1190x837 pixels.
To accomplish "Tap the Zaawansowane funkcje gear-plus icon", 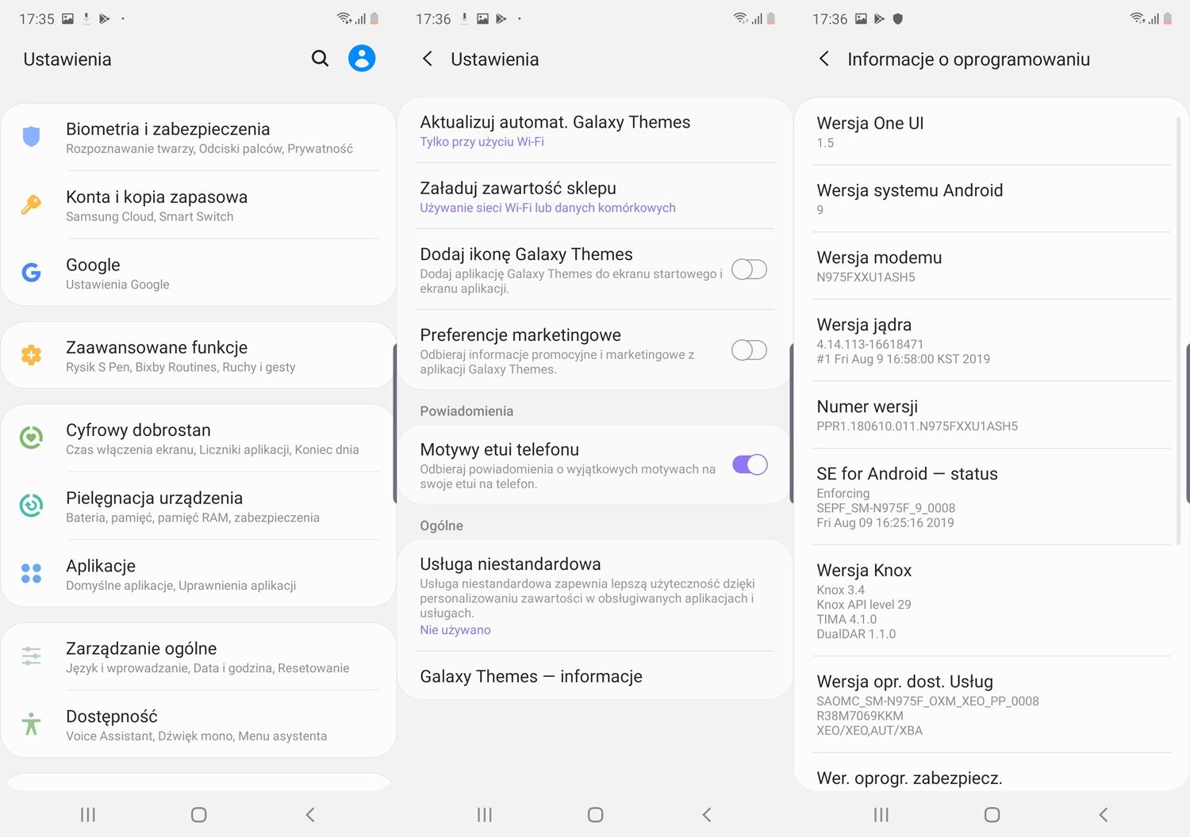I will pyautogui.click(x=31, y=355).
